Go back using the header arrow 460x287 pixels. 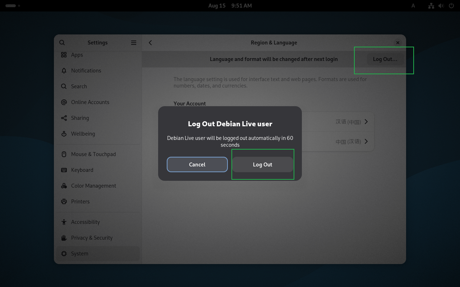(x=150, y=43)
